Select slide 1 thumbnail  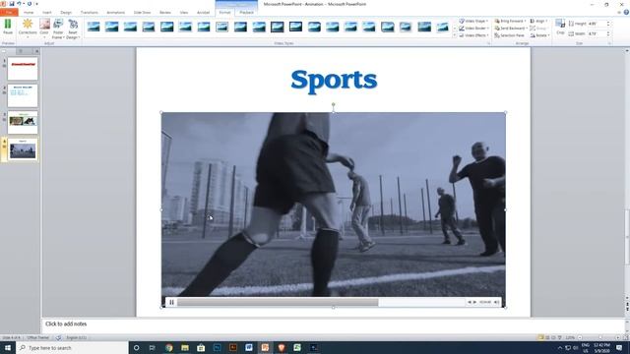click(x=23, y=68)
